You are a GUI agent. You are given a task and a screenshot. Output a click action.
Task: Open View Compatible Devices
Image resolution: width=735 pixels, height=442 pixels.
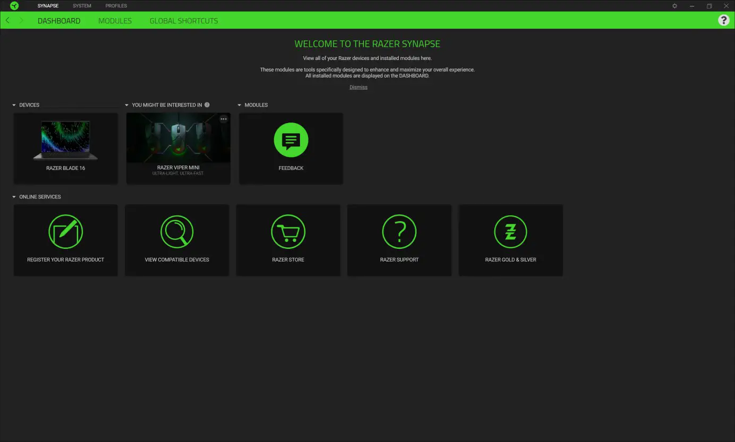[177, 231]
